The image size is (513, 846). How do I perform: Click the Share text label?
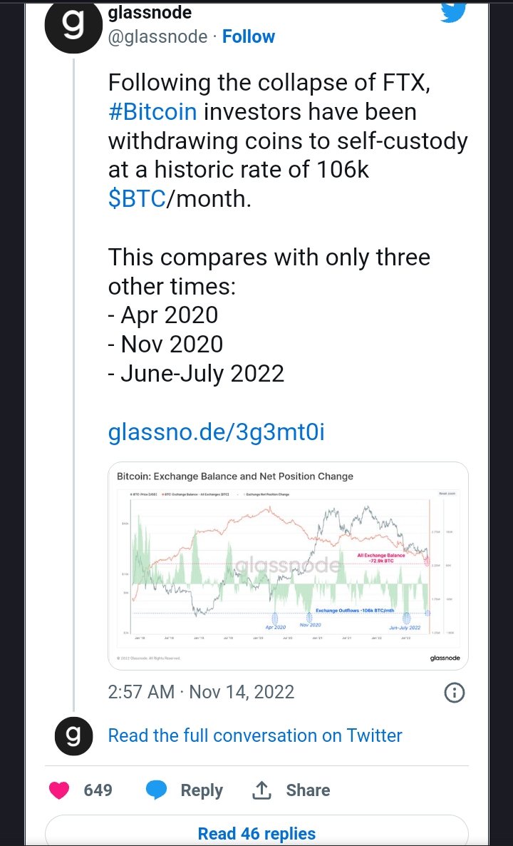coord(308,790)
